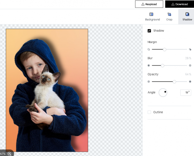Click the black Download button
The height and width of the screenshot is (156, 194).
[179, 4]
